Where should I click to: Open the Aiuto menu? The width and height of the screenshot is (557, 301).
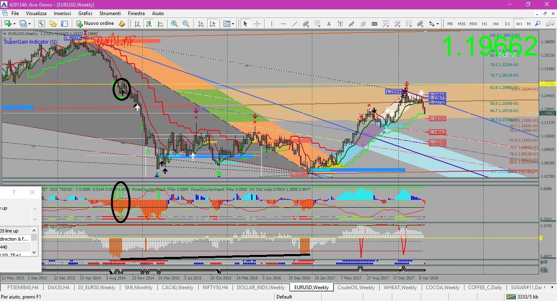[x=157, y=13]
